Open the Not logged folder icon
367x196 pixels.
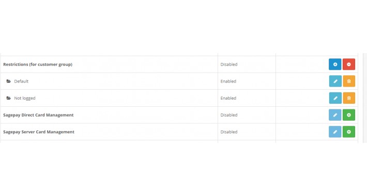point(9,98)
